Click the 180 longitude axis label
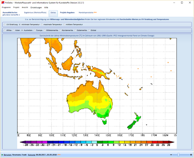This screenshot has width=194, height=158. (x=143, y=135)
